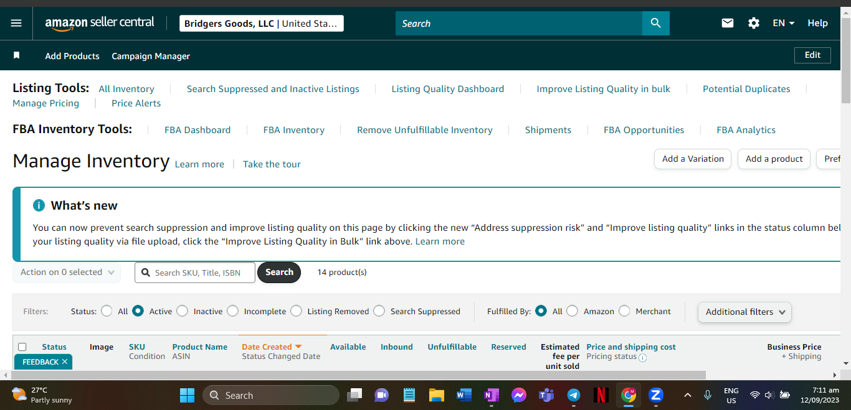The width and height of the screenshot is (851, 410).
Task: Open Microsoft Word from the taskbar
Action: pyautogui.click(x=464, y=395)
